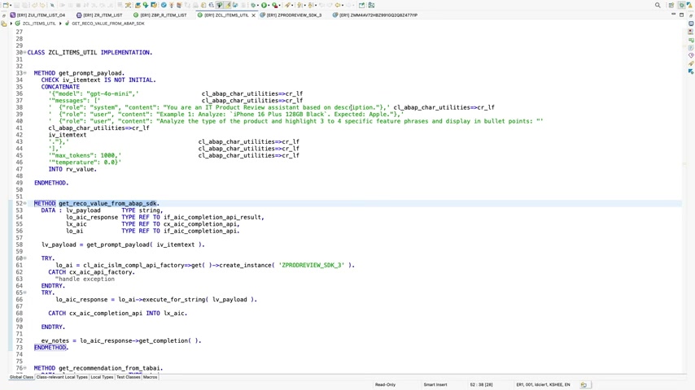
Task: Click the status bar icon after KSHEE, EN
Action: pos(584,384)
